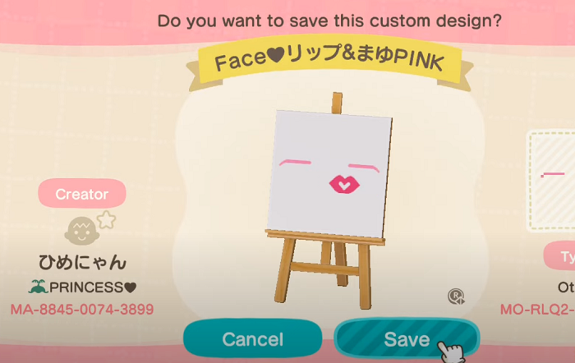Click the heart after PRINCESS
Image resolution: width=575 pixels, height=363 pixels.
click(x=130, y=287)
